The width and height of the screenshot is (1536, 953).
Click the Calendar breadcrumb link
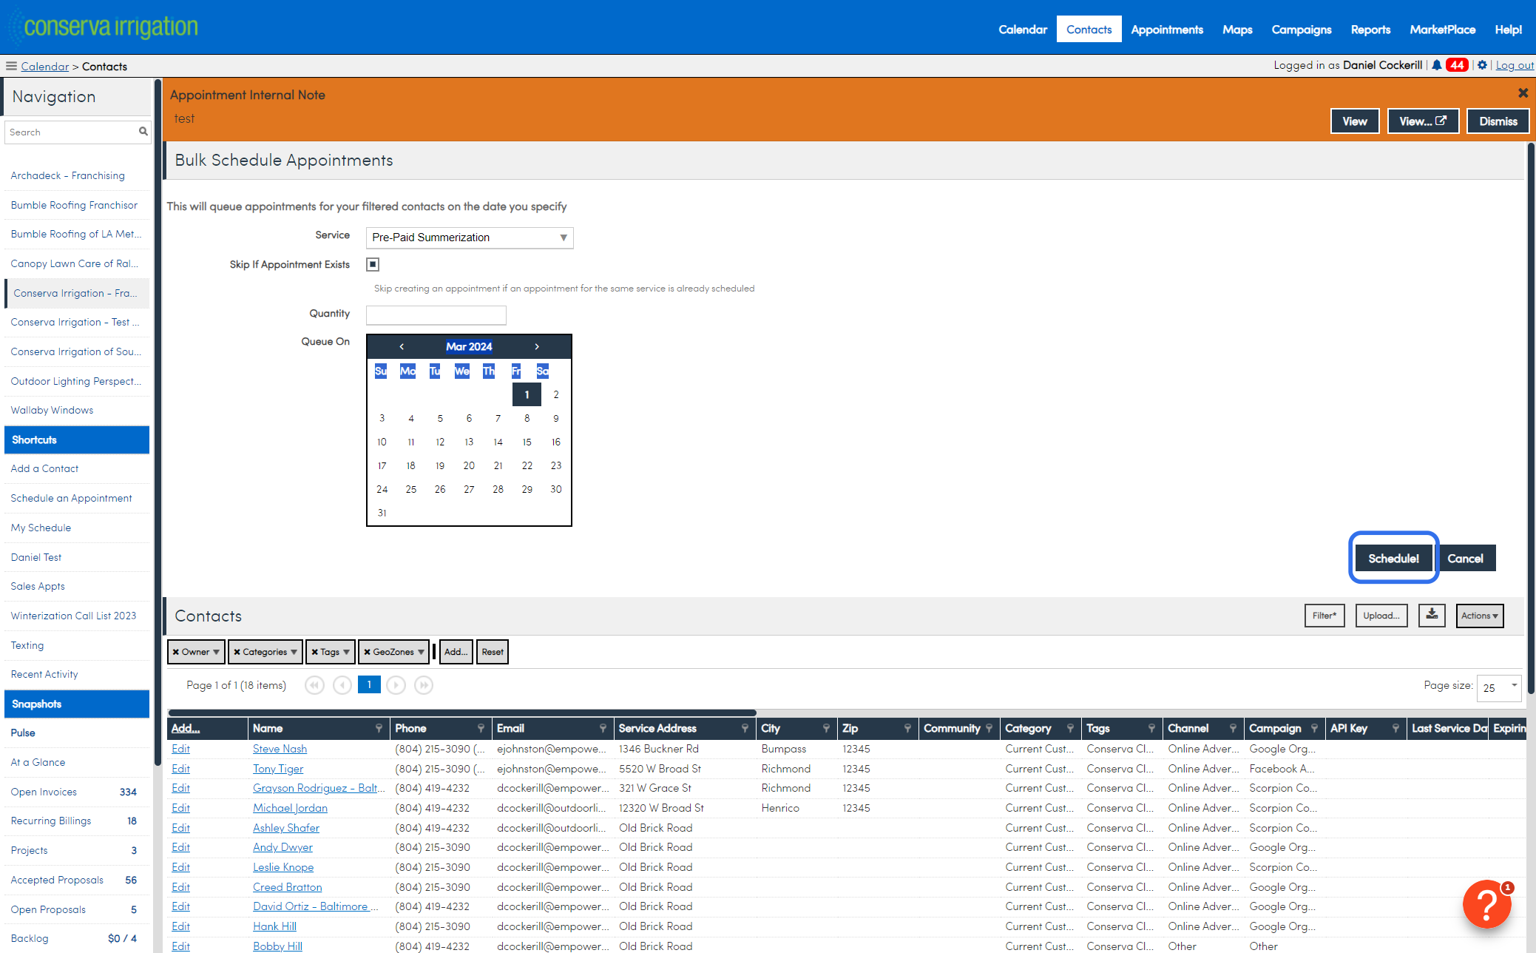[x=45, y=67]
